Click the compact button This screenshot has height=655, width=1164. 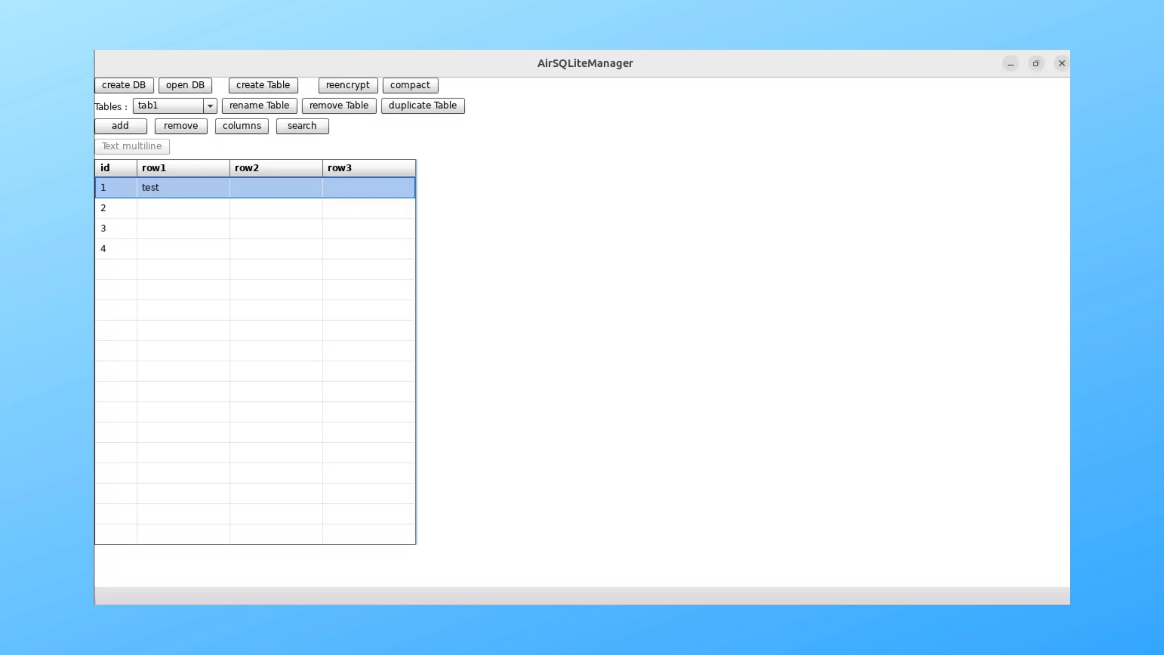tap(410, 85)
